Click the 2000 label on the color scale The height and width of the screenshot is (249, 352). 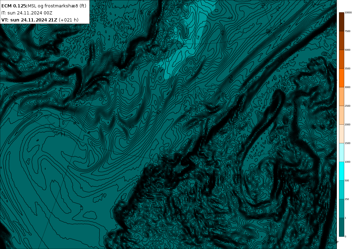[x=347, y=124]
